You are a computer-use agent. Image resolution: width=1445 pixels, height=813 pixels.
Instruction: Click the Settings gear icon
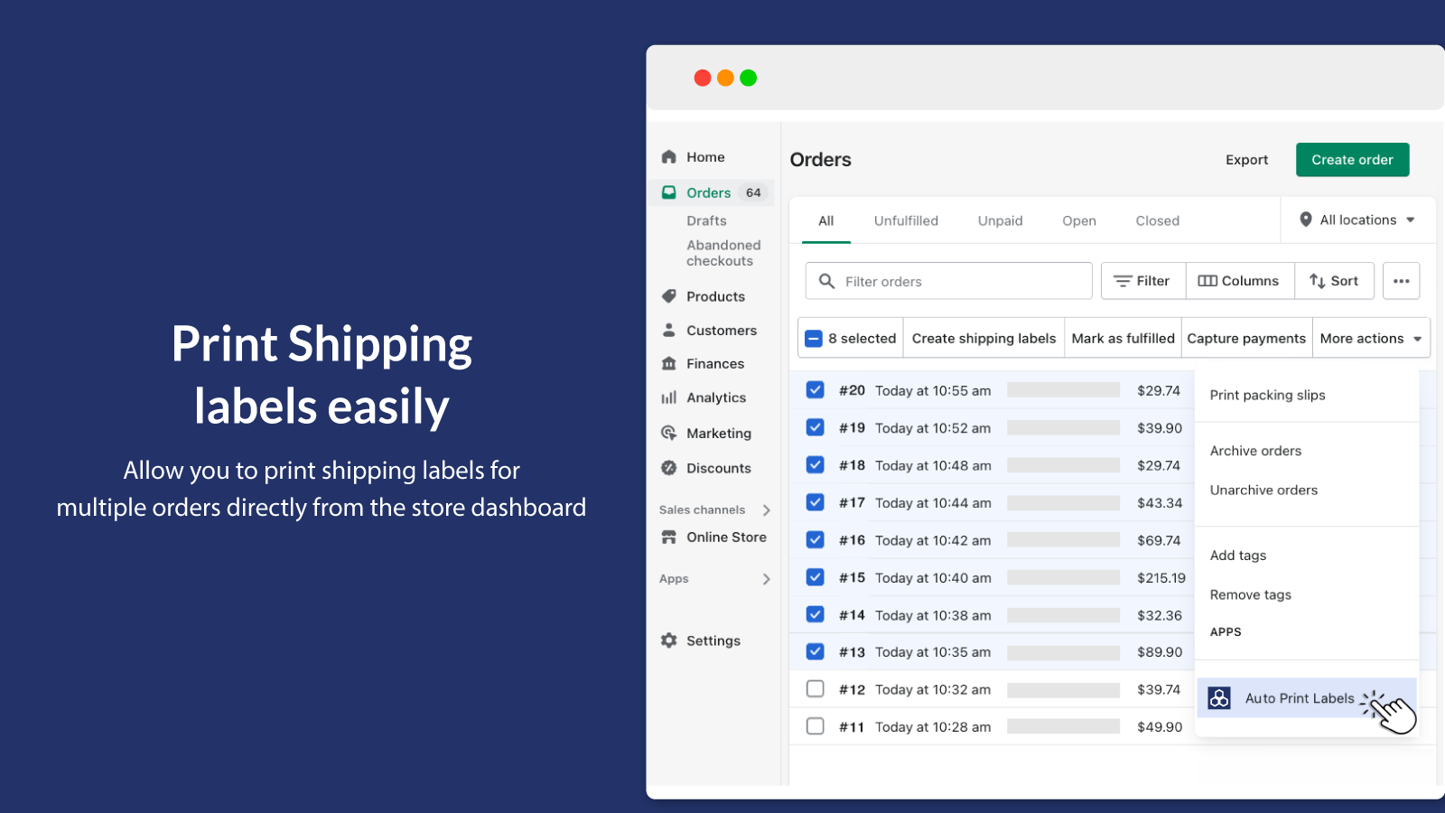tap(668, 640)
